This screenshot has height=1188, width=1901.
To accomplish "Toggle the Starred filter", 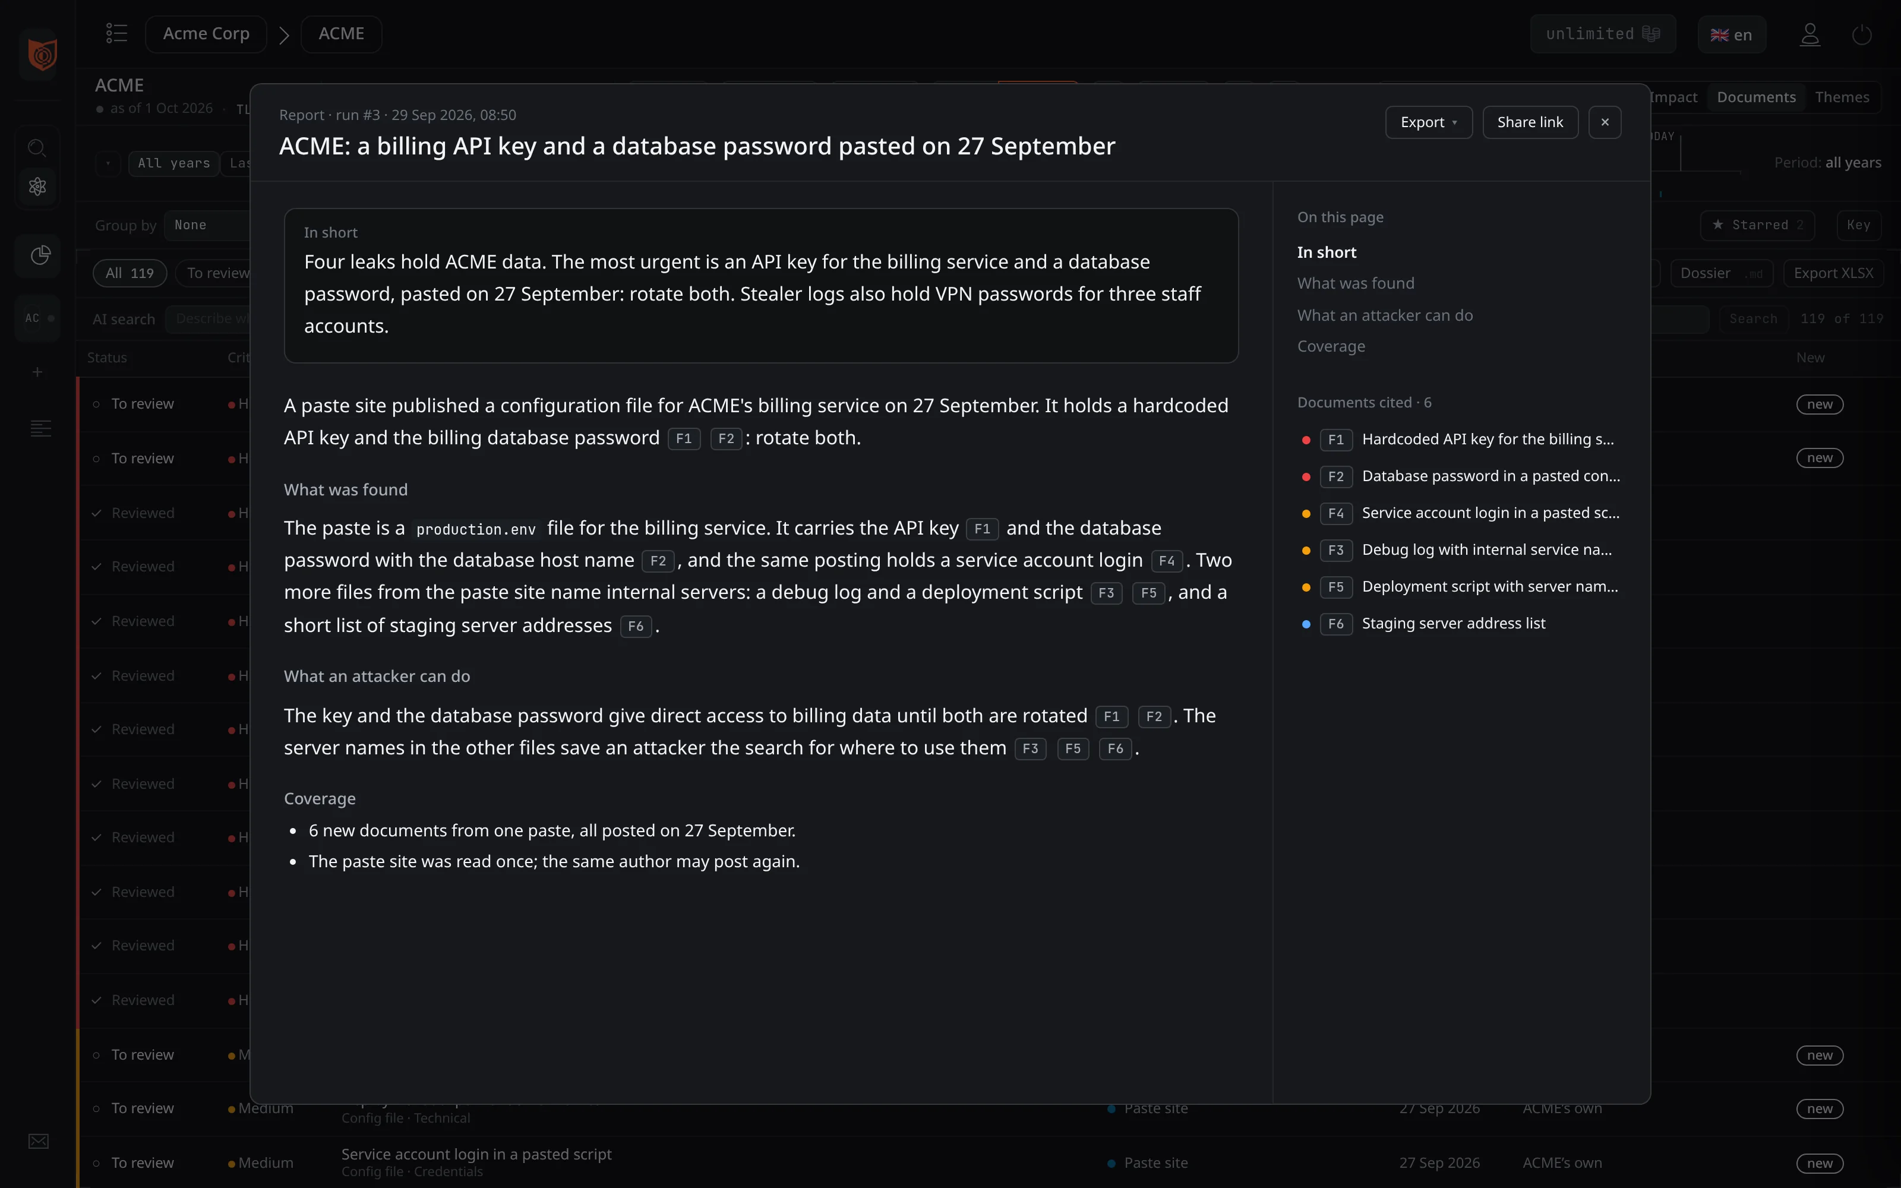I will click(x=1757, y=225).
